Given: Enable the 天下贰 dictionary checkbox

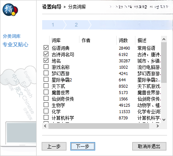Looking at the screenshot, I should click(x=46, y=86).
